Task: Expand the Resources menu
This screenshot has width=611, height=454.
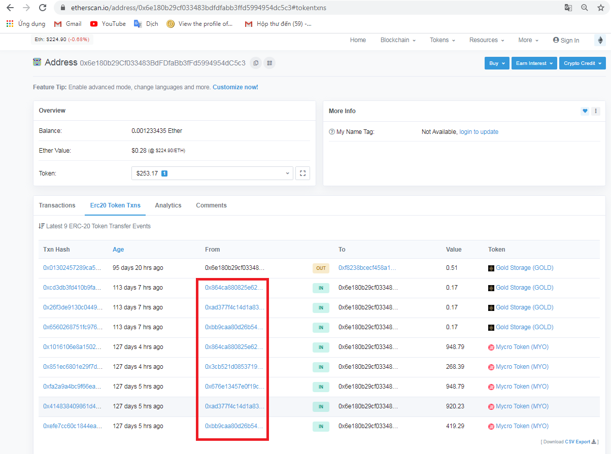Action: pyautogui.click(x=487, y=40)
